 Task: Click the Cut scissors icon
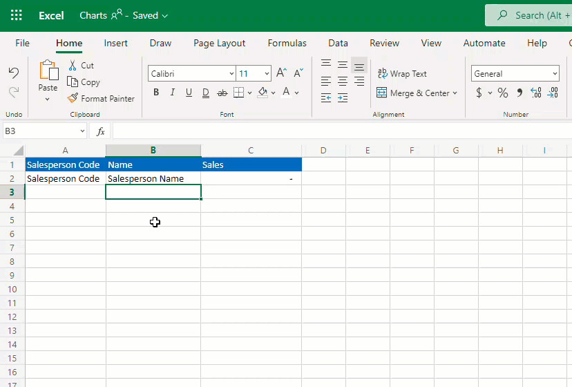tap(73, 66)
